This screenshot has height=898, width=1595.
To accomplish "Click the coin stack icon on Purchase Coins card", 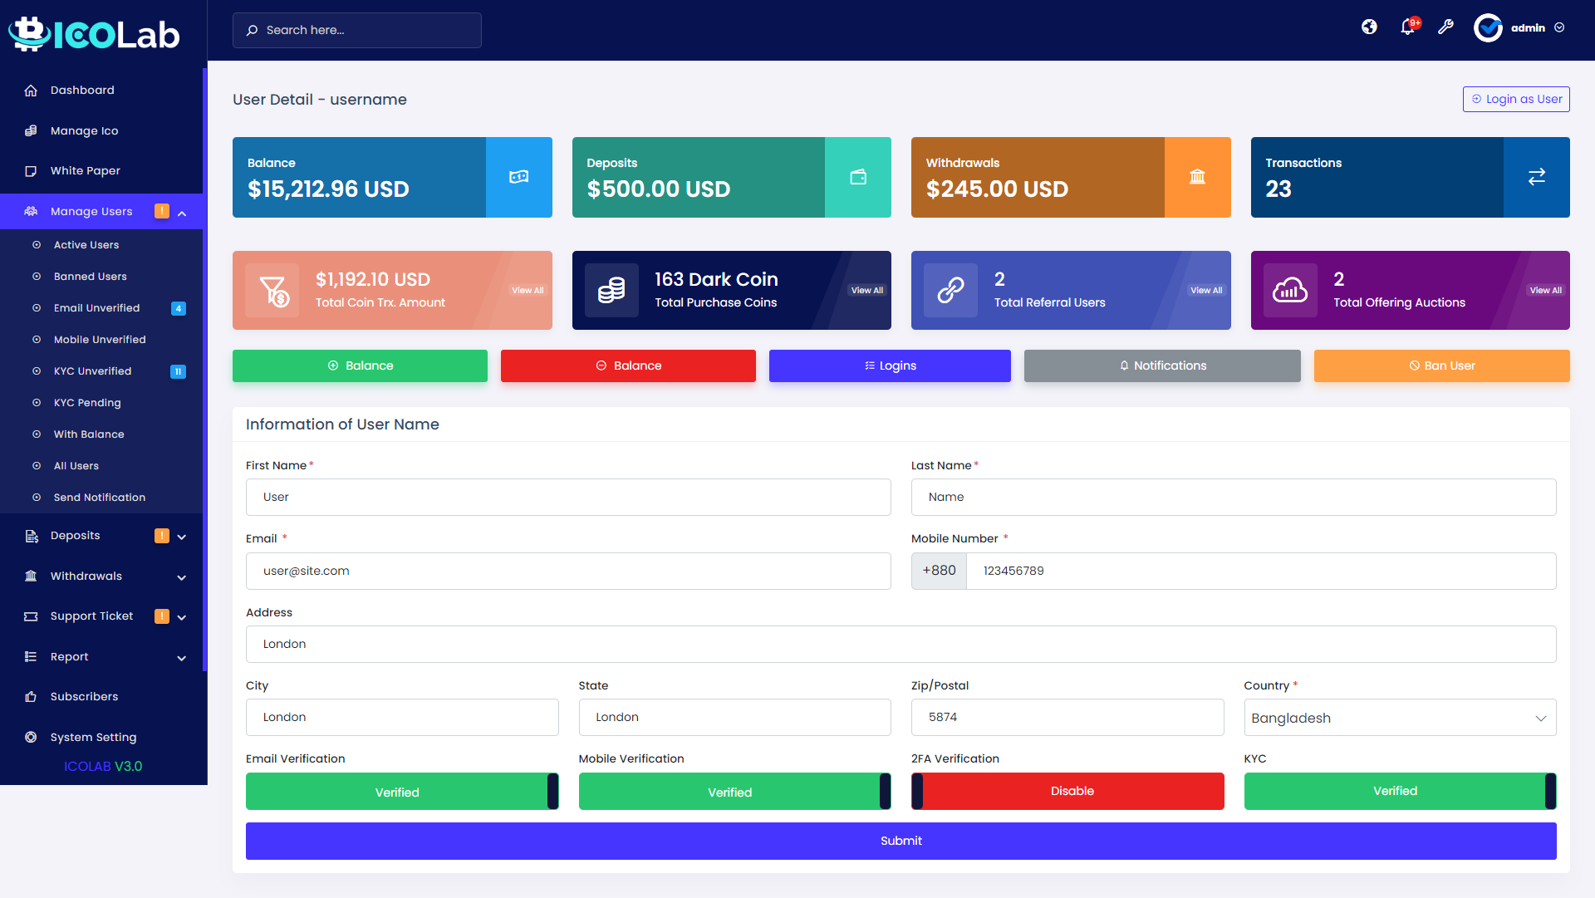I will pyautogui.click(x=611, y=290).
